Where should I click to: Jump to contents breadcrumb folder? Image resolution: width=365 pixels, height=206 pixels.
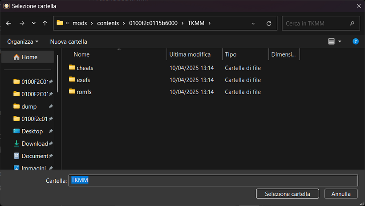tap(108, 23)
